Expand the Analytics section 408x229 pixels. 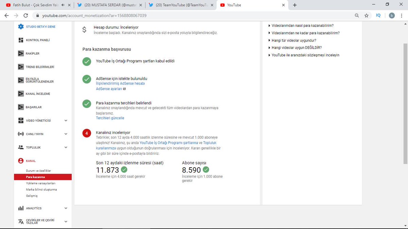click(66, 208)
